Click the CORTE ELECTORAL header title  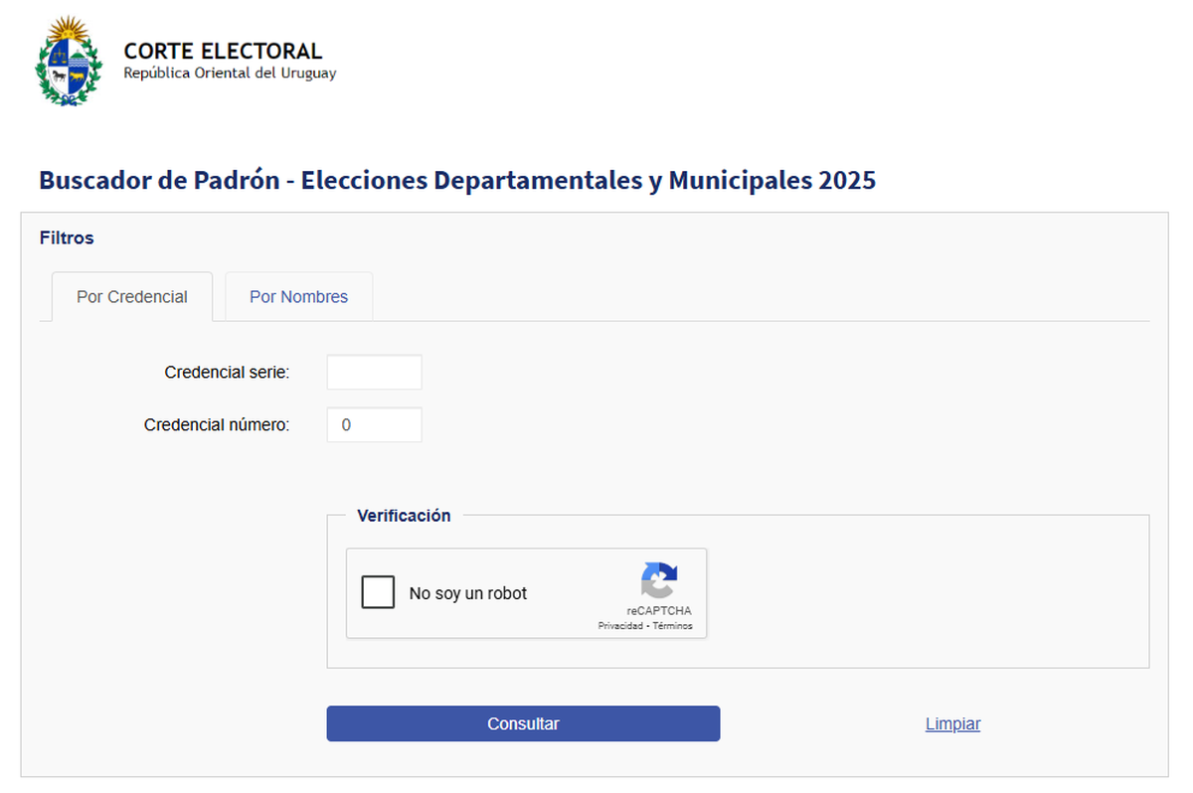click(x=223, y=52)
